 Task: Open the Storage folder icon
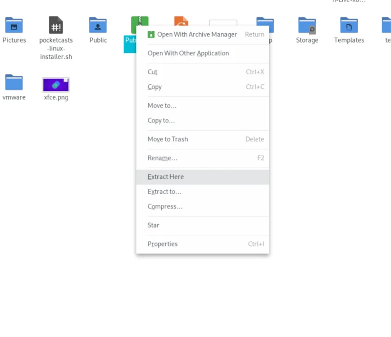coord(307,25)
